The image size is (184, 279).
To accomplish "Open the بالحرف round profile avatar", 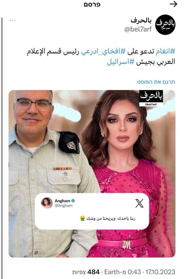I will 165,24.
